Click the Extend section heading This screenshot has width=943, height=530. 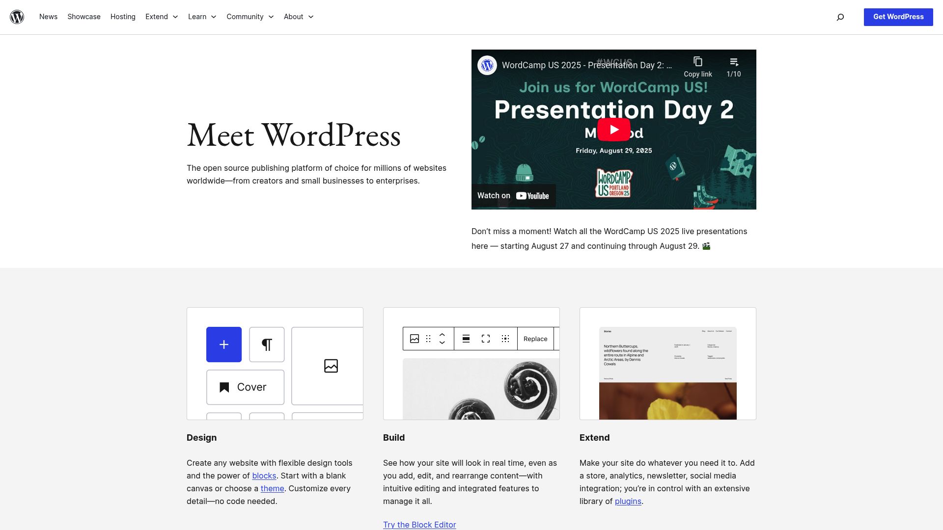coord(594,438)
